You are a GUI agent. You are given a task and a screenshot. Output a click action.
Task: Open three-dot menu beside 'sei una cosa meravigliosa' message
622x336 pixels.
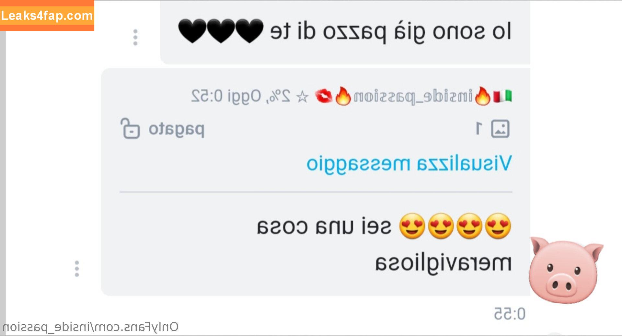(x=77, y=269)
